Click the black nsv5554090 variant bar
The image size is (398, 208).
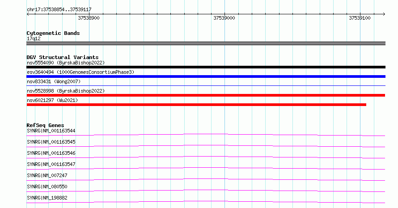point(206,67)
